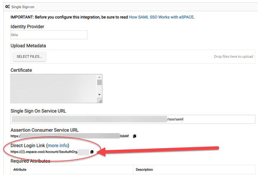Viewport: 258px width, 175px height.
Task: Click the Single Sign On Service URL field
Action: click(x=133, y=119)
